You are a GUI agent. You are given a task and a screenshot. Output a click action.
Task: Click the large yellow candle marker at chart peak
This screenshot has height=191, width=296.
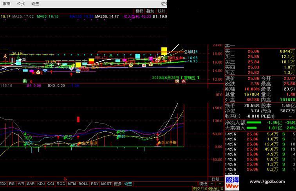coord(164,51)
